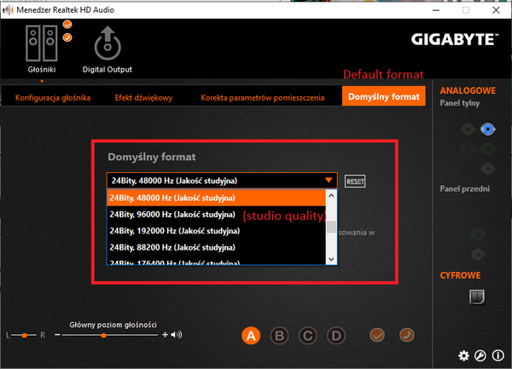Select preset B
This screenshot has width=512, height=369.
[280, 336]
